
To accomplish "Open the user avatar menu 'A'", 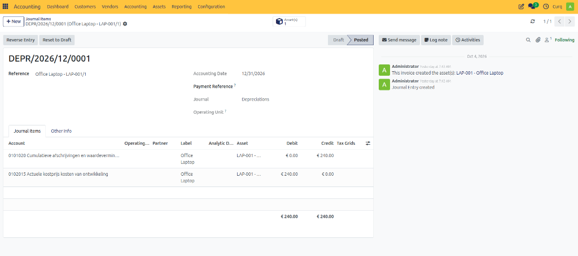I will [x=570, y=7].
